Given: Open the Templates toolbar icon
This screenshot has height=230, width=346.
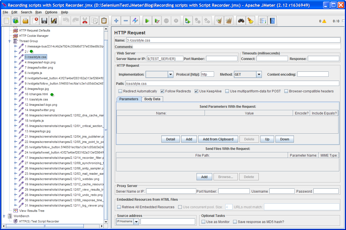Looking at the screenshot, I should pyautogui.click(x=16, y=21).
